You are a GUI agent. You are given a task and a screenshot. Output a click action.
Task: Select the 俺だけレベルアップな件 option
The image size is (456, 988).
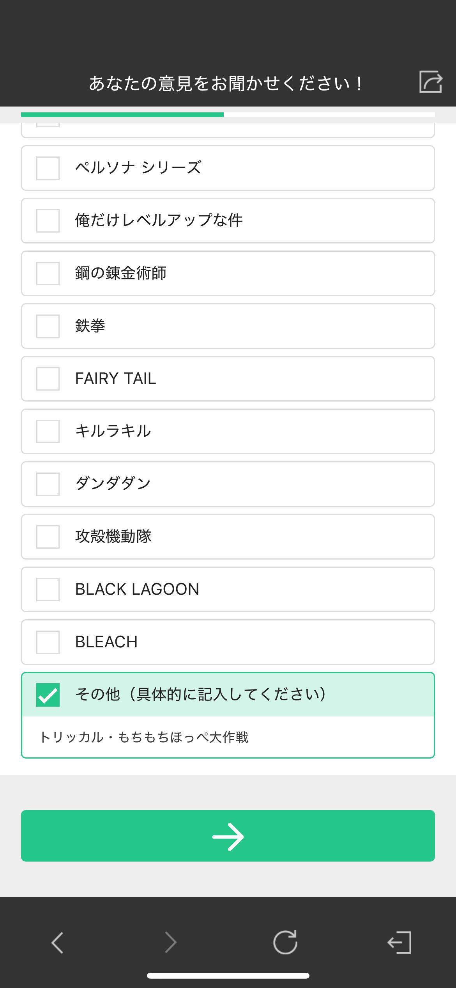48,221
